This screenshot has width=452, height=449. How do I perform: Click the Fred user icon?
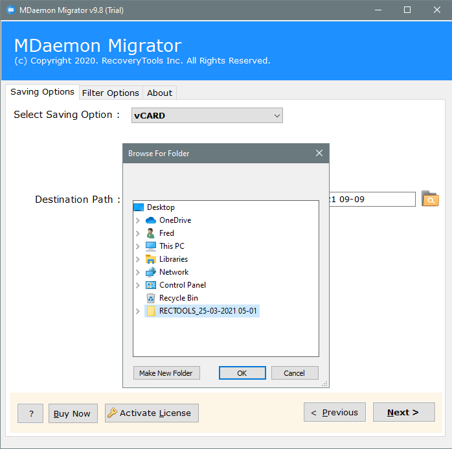(x=150, y=233)
